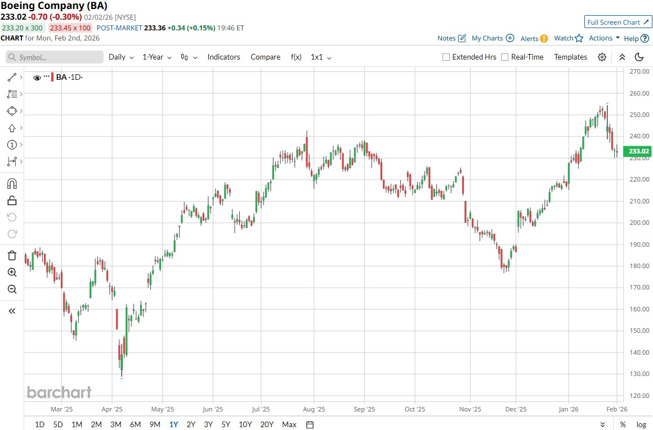Select the trend line drawing tool
Image resolution: width=653 pixels, height=430 pixels.
click(x=12, y=77)
